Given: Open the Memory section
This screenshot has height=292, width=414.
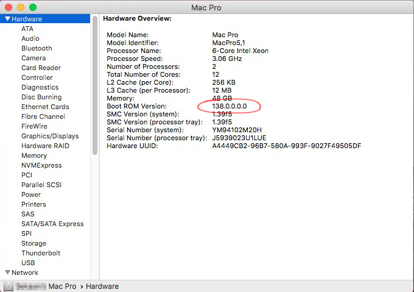Looking at the screenshot, I should click(x=34, y=155).
